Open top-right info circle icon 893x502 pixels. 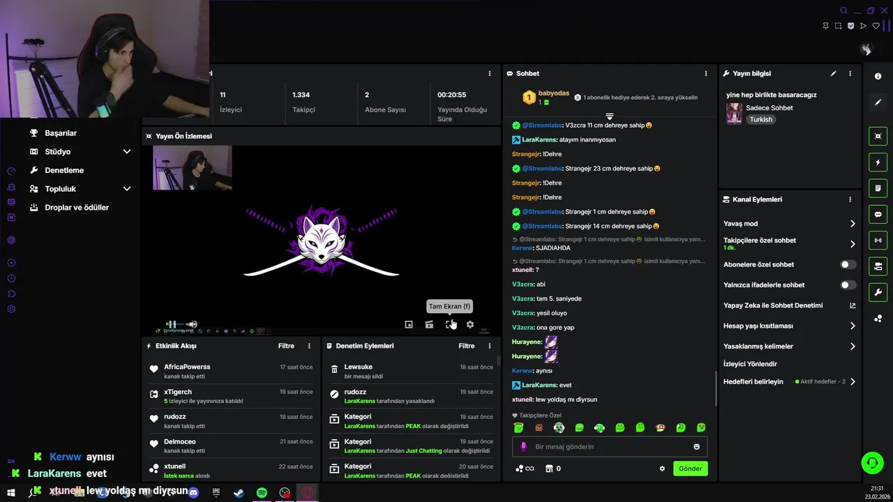tap(878, 76)
